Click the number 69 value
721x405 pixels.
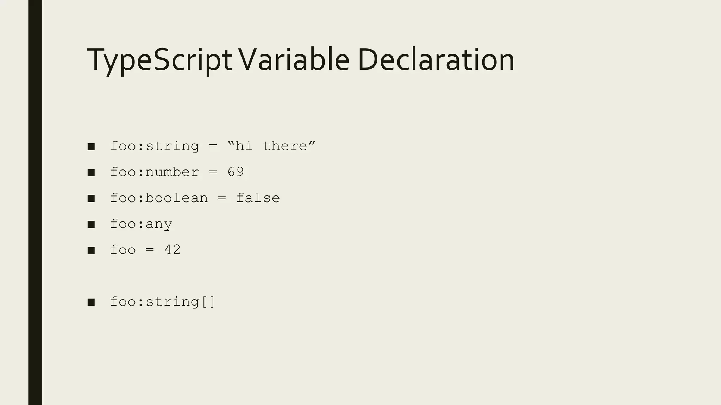point(236,172)
